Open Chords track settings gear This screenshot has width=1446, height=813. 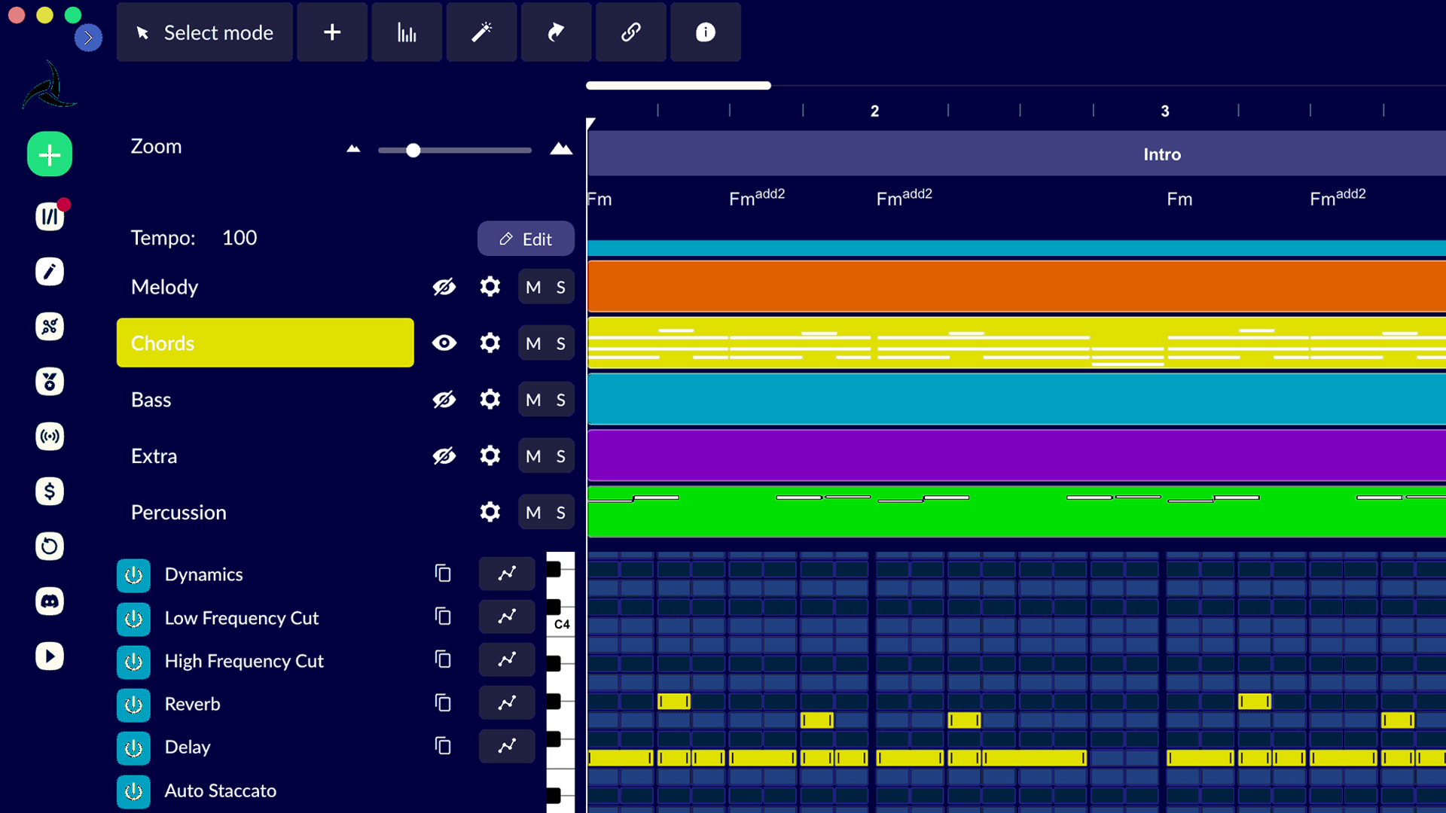click(x=490, y=343)
